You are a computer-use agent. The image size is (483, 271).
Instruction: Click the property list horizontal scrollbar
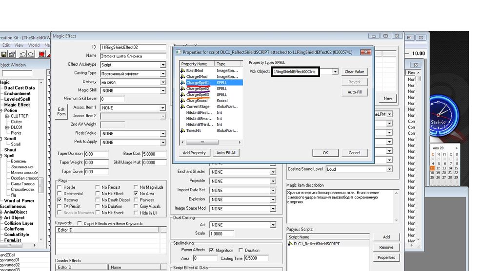coord(211,142)
